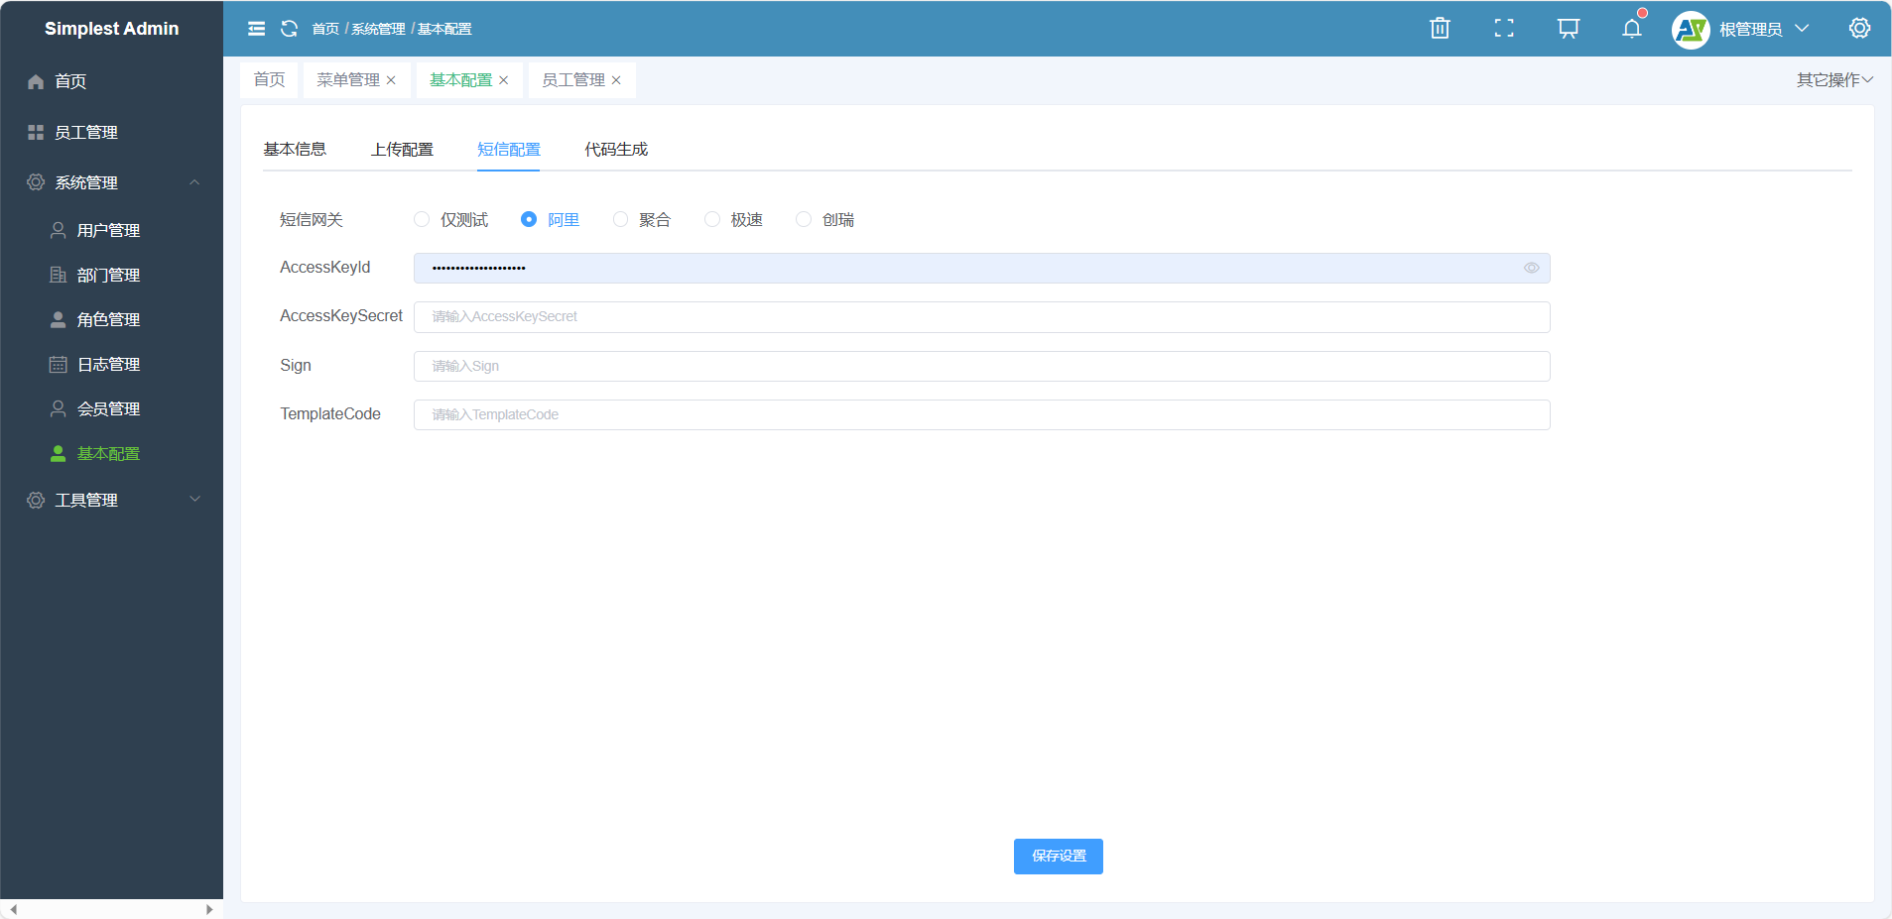Viewport: 1892px width, 919px height.
Task: Click the trash bin icon in header
Action: [1440, 29]
